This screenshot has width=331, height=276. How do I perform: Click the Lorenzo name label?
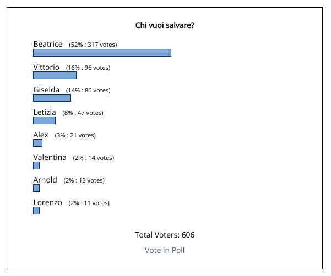point(48,202)
